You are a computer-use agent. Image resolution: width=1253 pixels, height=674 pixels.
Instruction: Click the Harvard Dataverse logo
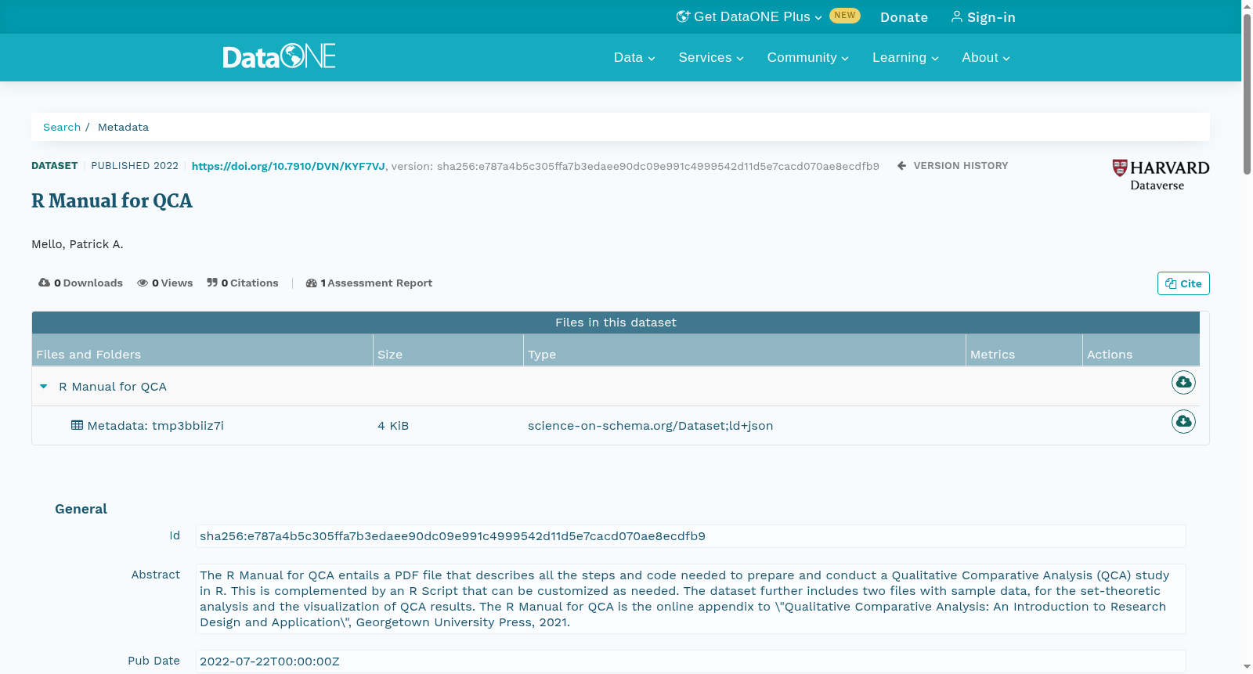pyautogui.click(x=1161, y=175)
